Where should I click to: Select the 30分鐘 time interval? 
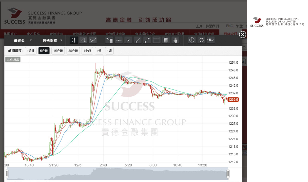coord(73,51)
